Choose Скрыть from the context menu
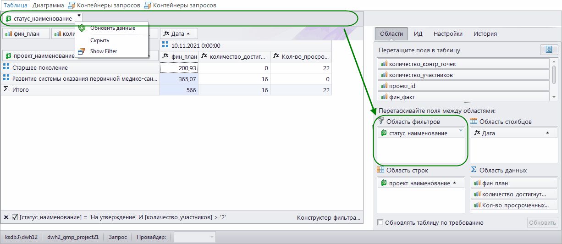The image size is (562, 244). (x=99, y=40)
